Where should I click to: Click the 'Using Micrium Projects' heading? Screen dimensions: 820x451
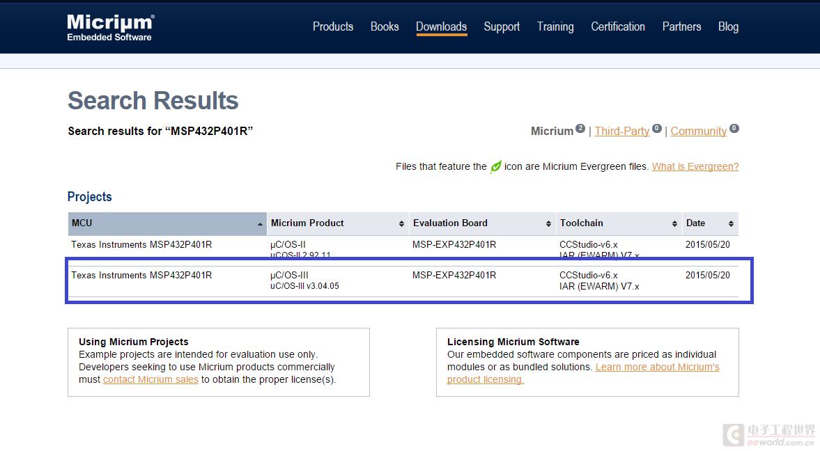click(133, 342)
